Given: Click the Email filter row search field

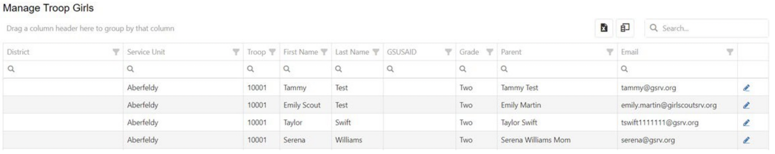Looking at the screenshot, I should click(678, 69).
